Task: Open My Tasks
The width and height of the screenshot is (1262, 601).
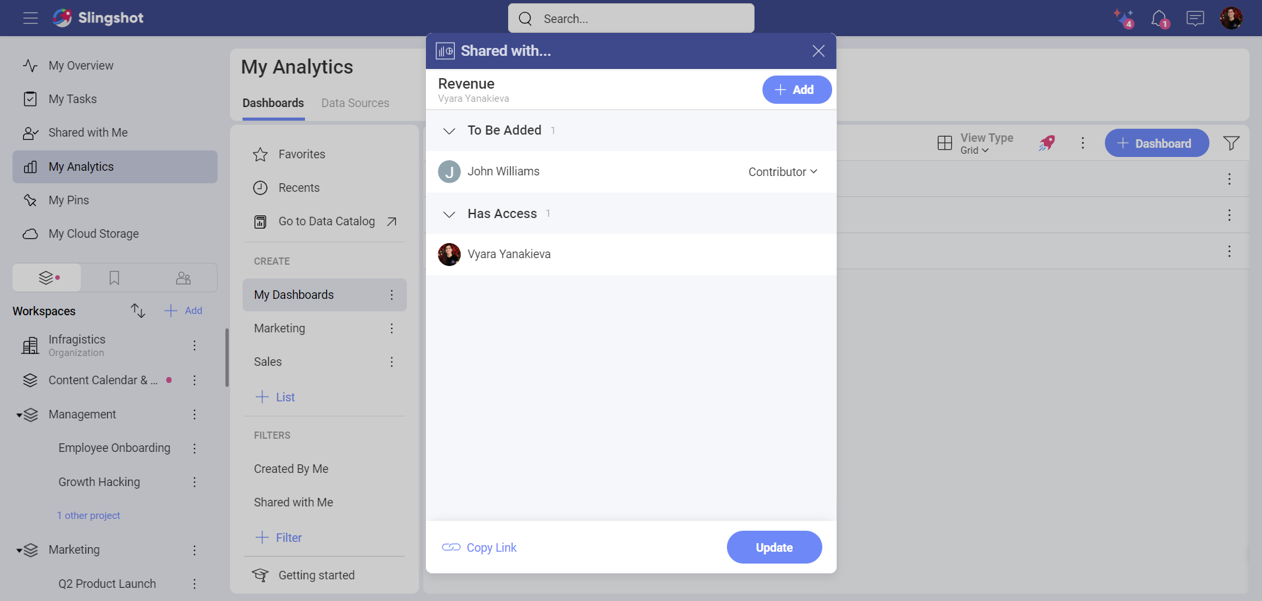Action: [115, 99]
